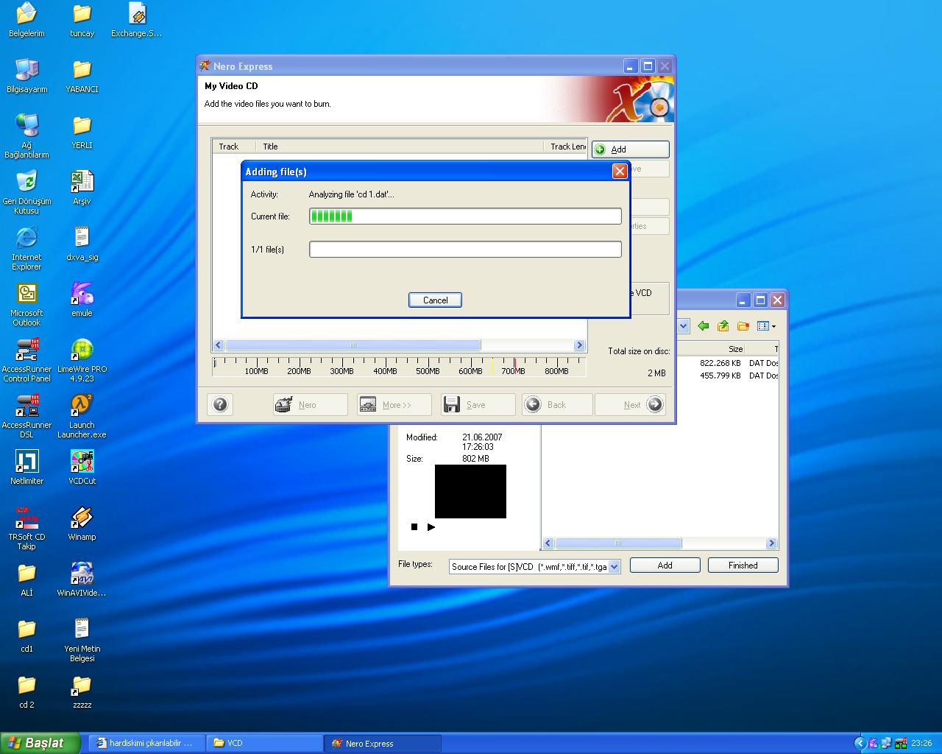Click the Size column header in file list
942x754 pixels.
coord(711,348)
